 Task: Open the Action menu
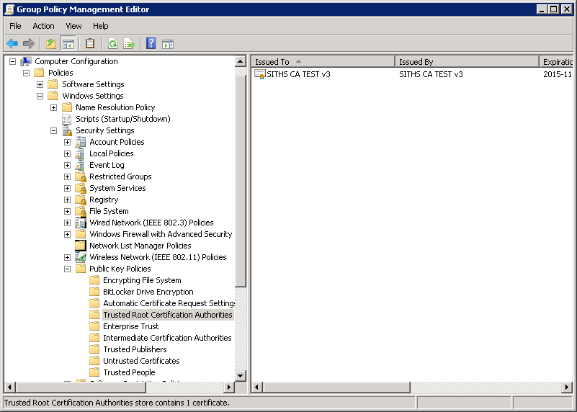43,26
